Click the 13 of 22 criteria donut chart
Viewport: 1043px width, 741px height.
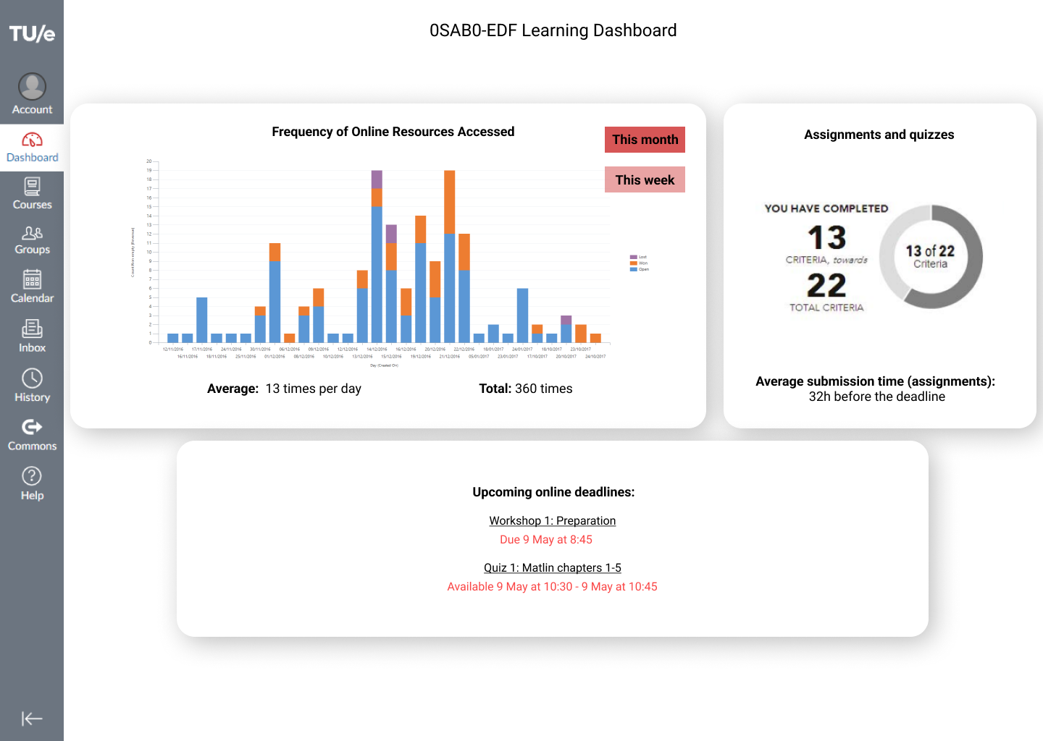[x=931, y=257]
